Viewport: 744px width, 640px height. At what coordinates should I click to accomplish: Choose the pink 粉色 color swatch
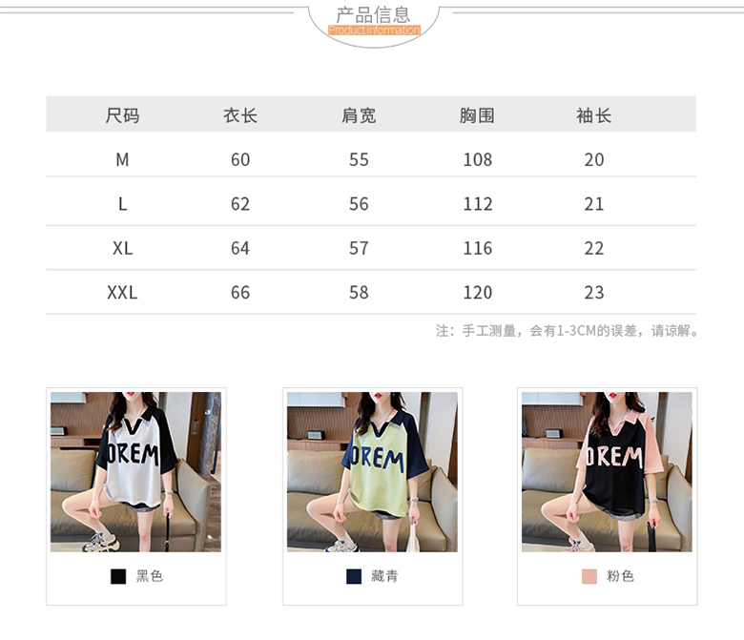point(589,576)
